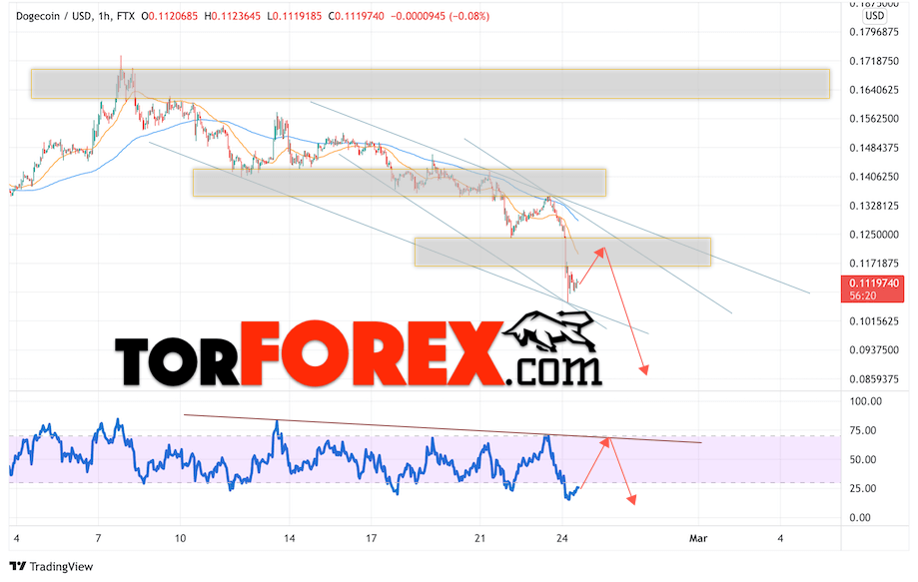Image resolution: width=918 pixels, height=582 pixels.
Task: Click the upward red arrow tip on RSI trendline
Action: (x=606, y=441)
